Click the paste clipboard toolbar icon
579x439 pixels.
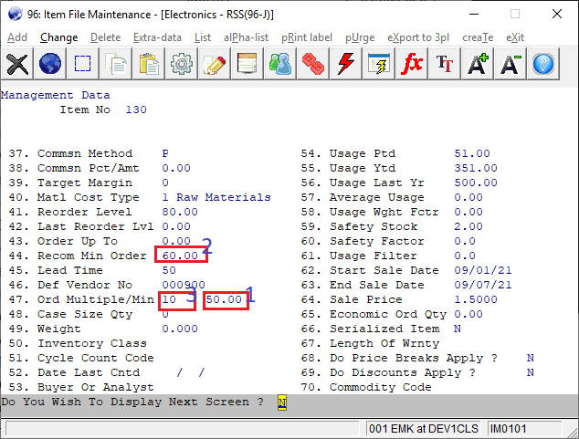click(149, 64)
